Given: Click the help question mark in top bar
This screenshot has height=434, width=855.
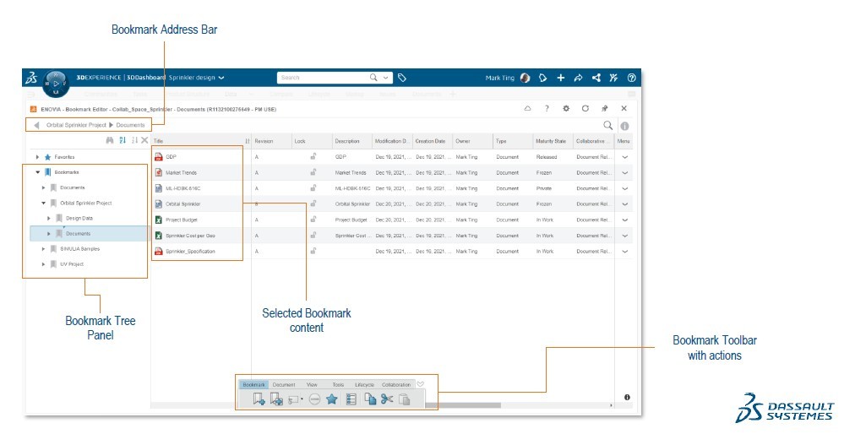Looking at the screenshot, I should coord(631,78).
